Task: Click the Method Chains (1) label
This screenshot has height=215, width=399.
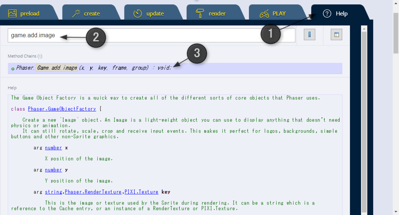Action: tap(25, 56)
